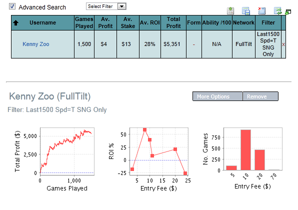The width and height of the screenshot is (298, 210).
Task: Click the FullTilt network cell
Action: click(243, 44)
